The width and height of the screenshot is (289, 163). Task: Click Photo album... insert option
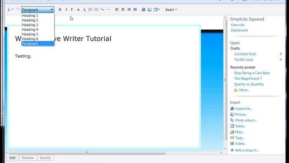tap(246, 120)
